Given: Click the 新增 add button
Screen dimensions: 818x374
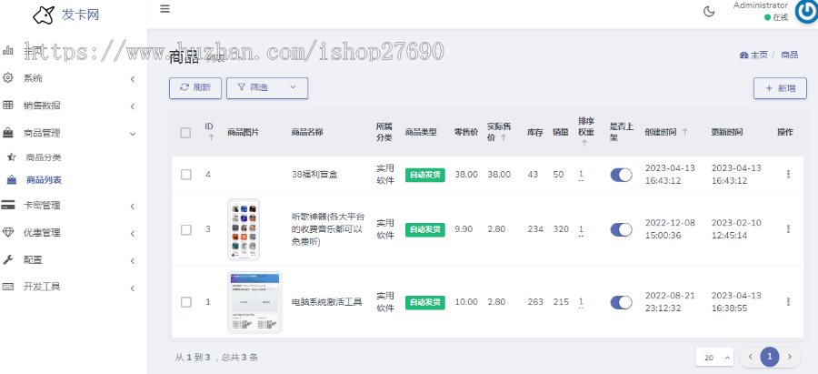Looking at the screenshot, I should 780,88.
